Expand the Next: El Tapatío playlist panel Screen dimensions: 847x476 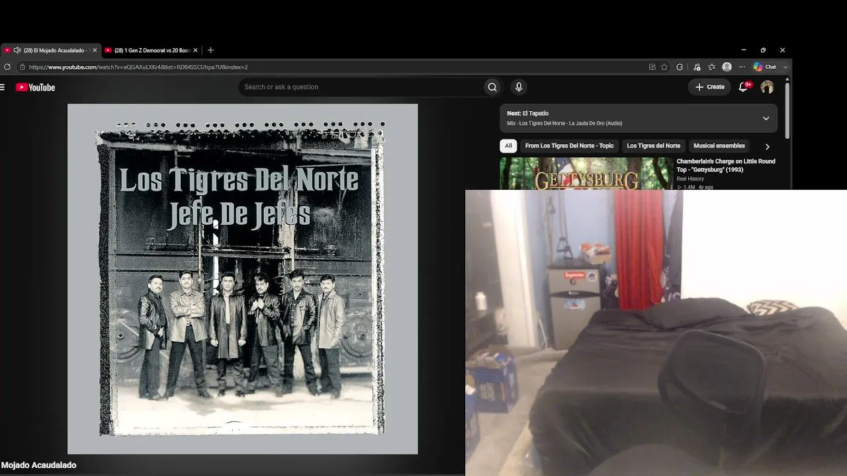click(766, 118)
